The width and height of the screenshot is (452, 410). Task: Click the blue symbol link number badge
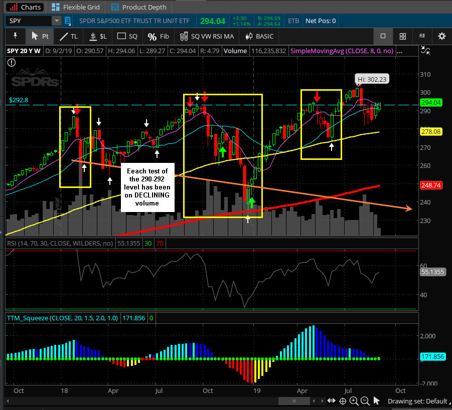[68, 21]
